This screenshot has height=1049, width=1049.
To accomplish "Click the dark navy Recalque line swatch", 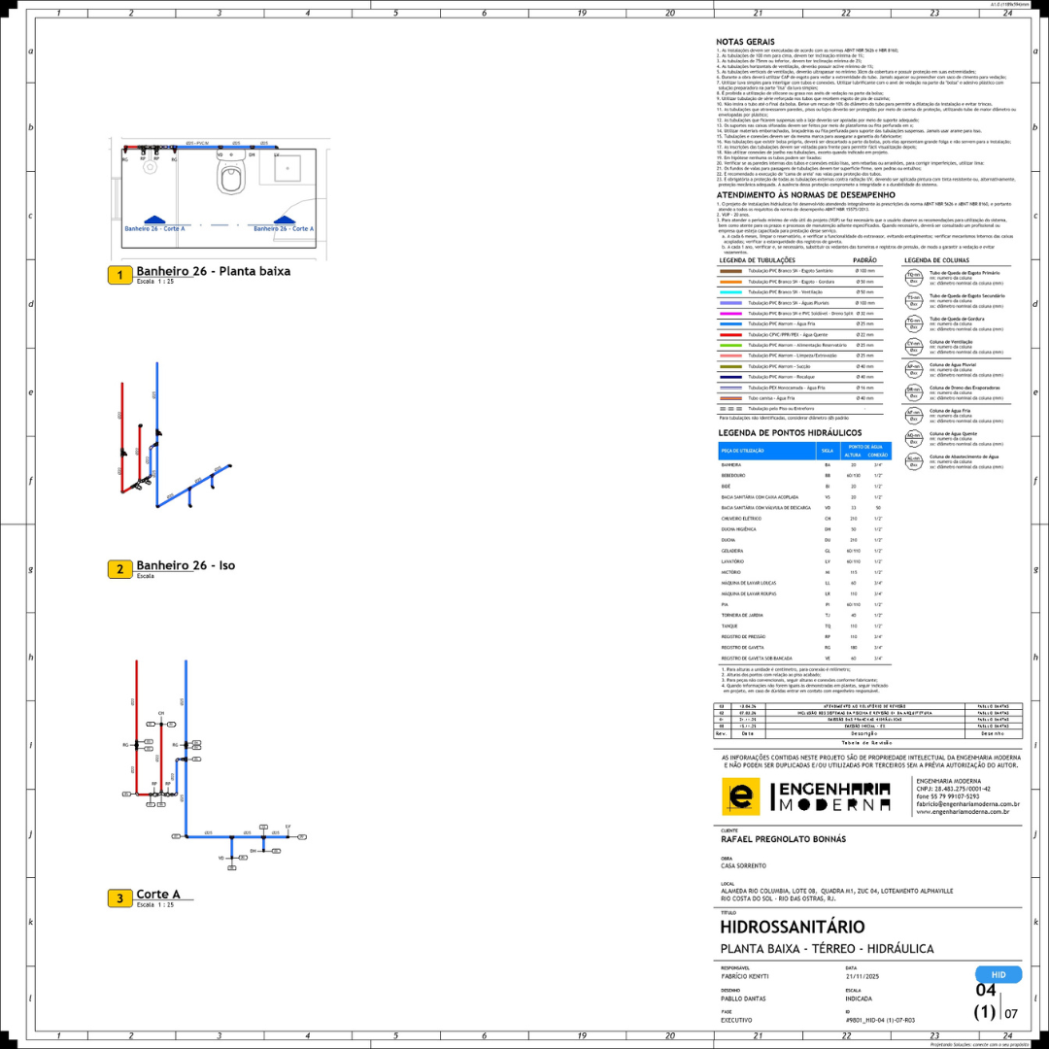I will [730, 377].
